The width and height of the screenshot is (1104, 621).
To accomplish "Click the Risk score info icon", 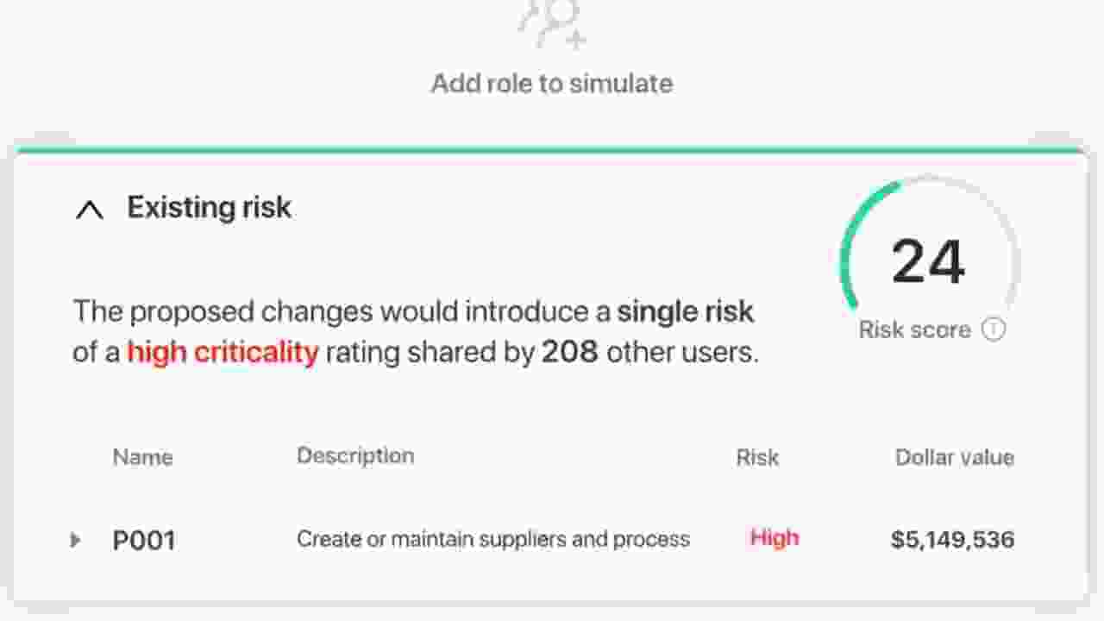I will pos(994,329).
